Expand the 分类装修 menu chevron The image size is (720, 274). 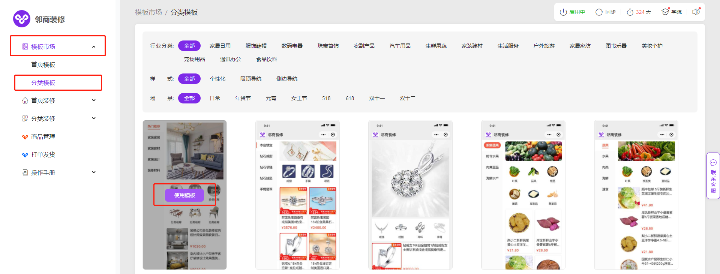(x=94, y=118)
